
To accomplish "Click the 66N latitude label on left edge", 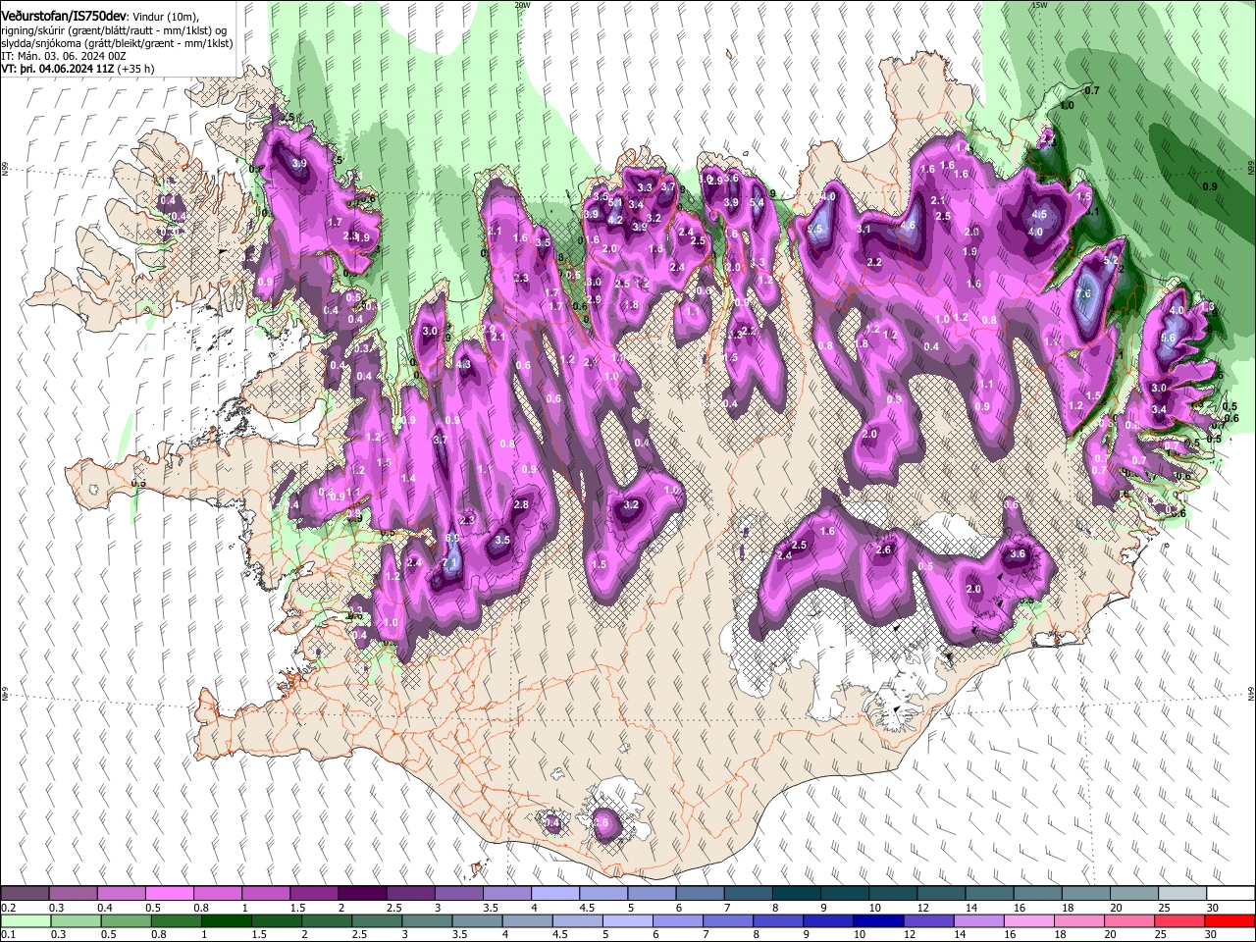I will point(5,168).
